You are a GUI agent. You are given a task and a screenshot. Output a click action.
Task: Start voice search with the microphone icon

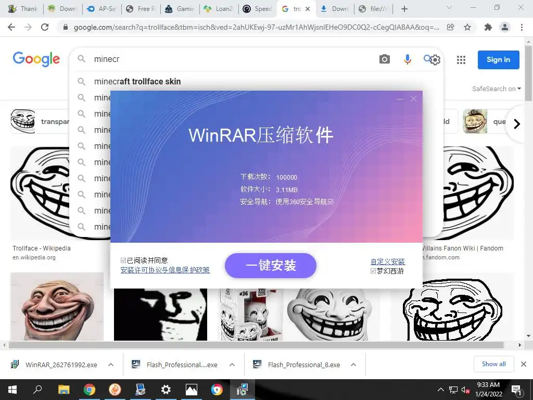(x=407, y=59)
